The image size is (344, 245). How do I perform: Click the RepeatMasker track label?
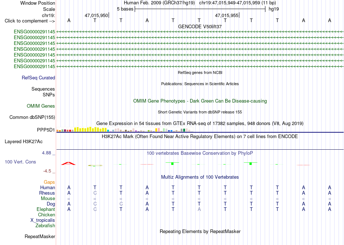tap(40, 236)
